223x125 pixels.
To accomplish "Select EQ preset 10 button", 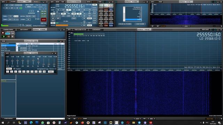I will click(x=44, y=72).
